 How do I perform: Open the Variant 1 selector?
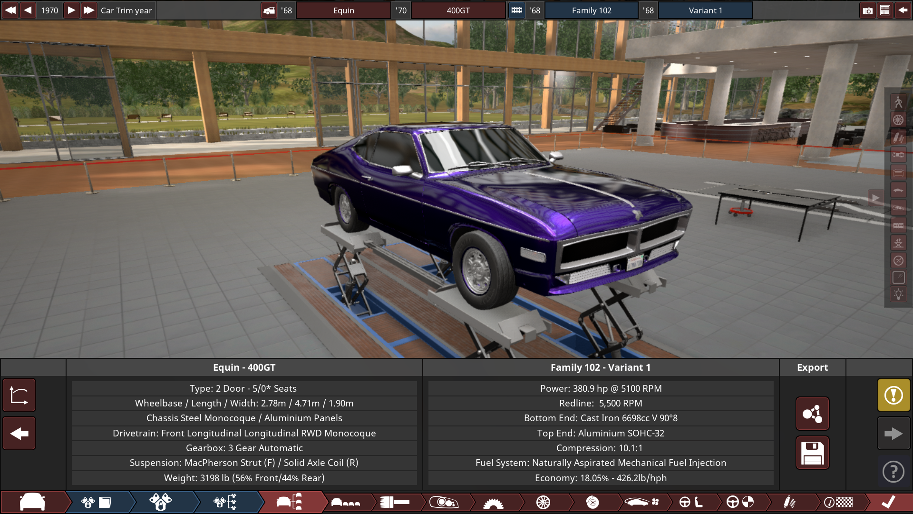[705, 10]
